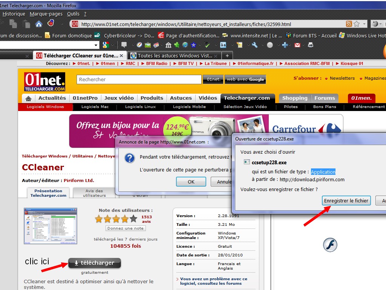Click the Flash plugin icon
386x290 pixels.
coord(330,245)
